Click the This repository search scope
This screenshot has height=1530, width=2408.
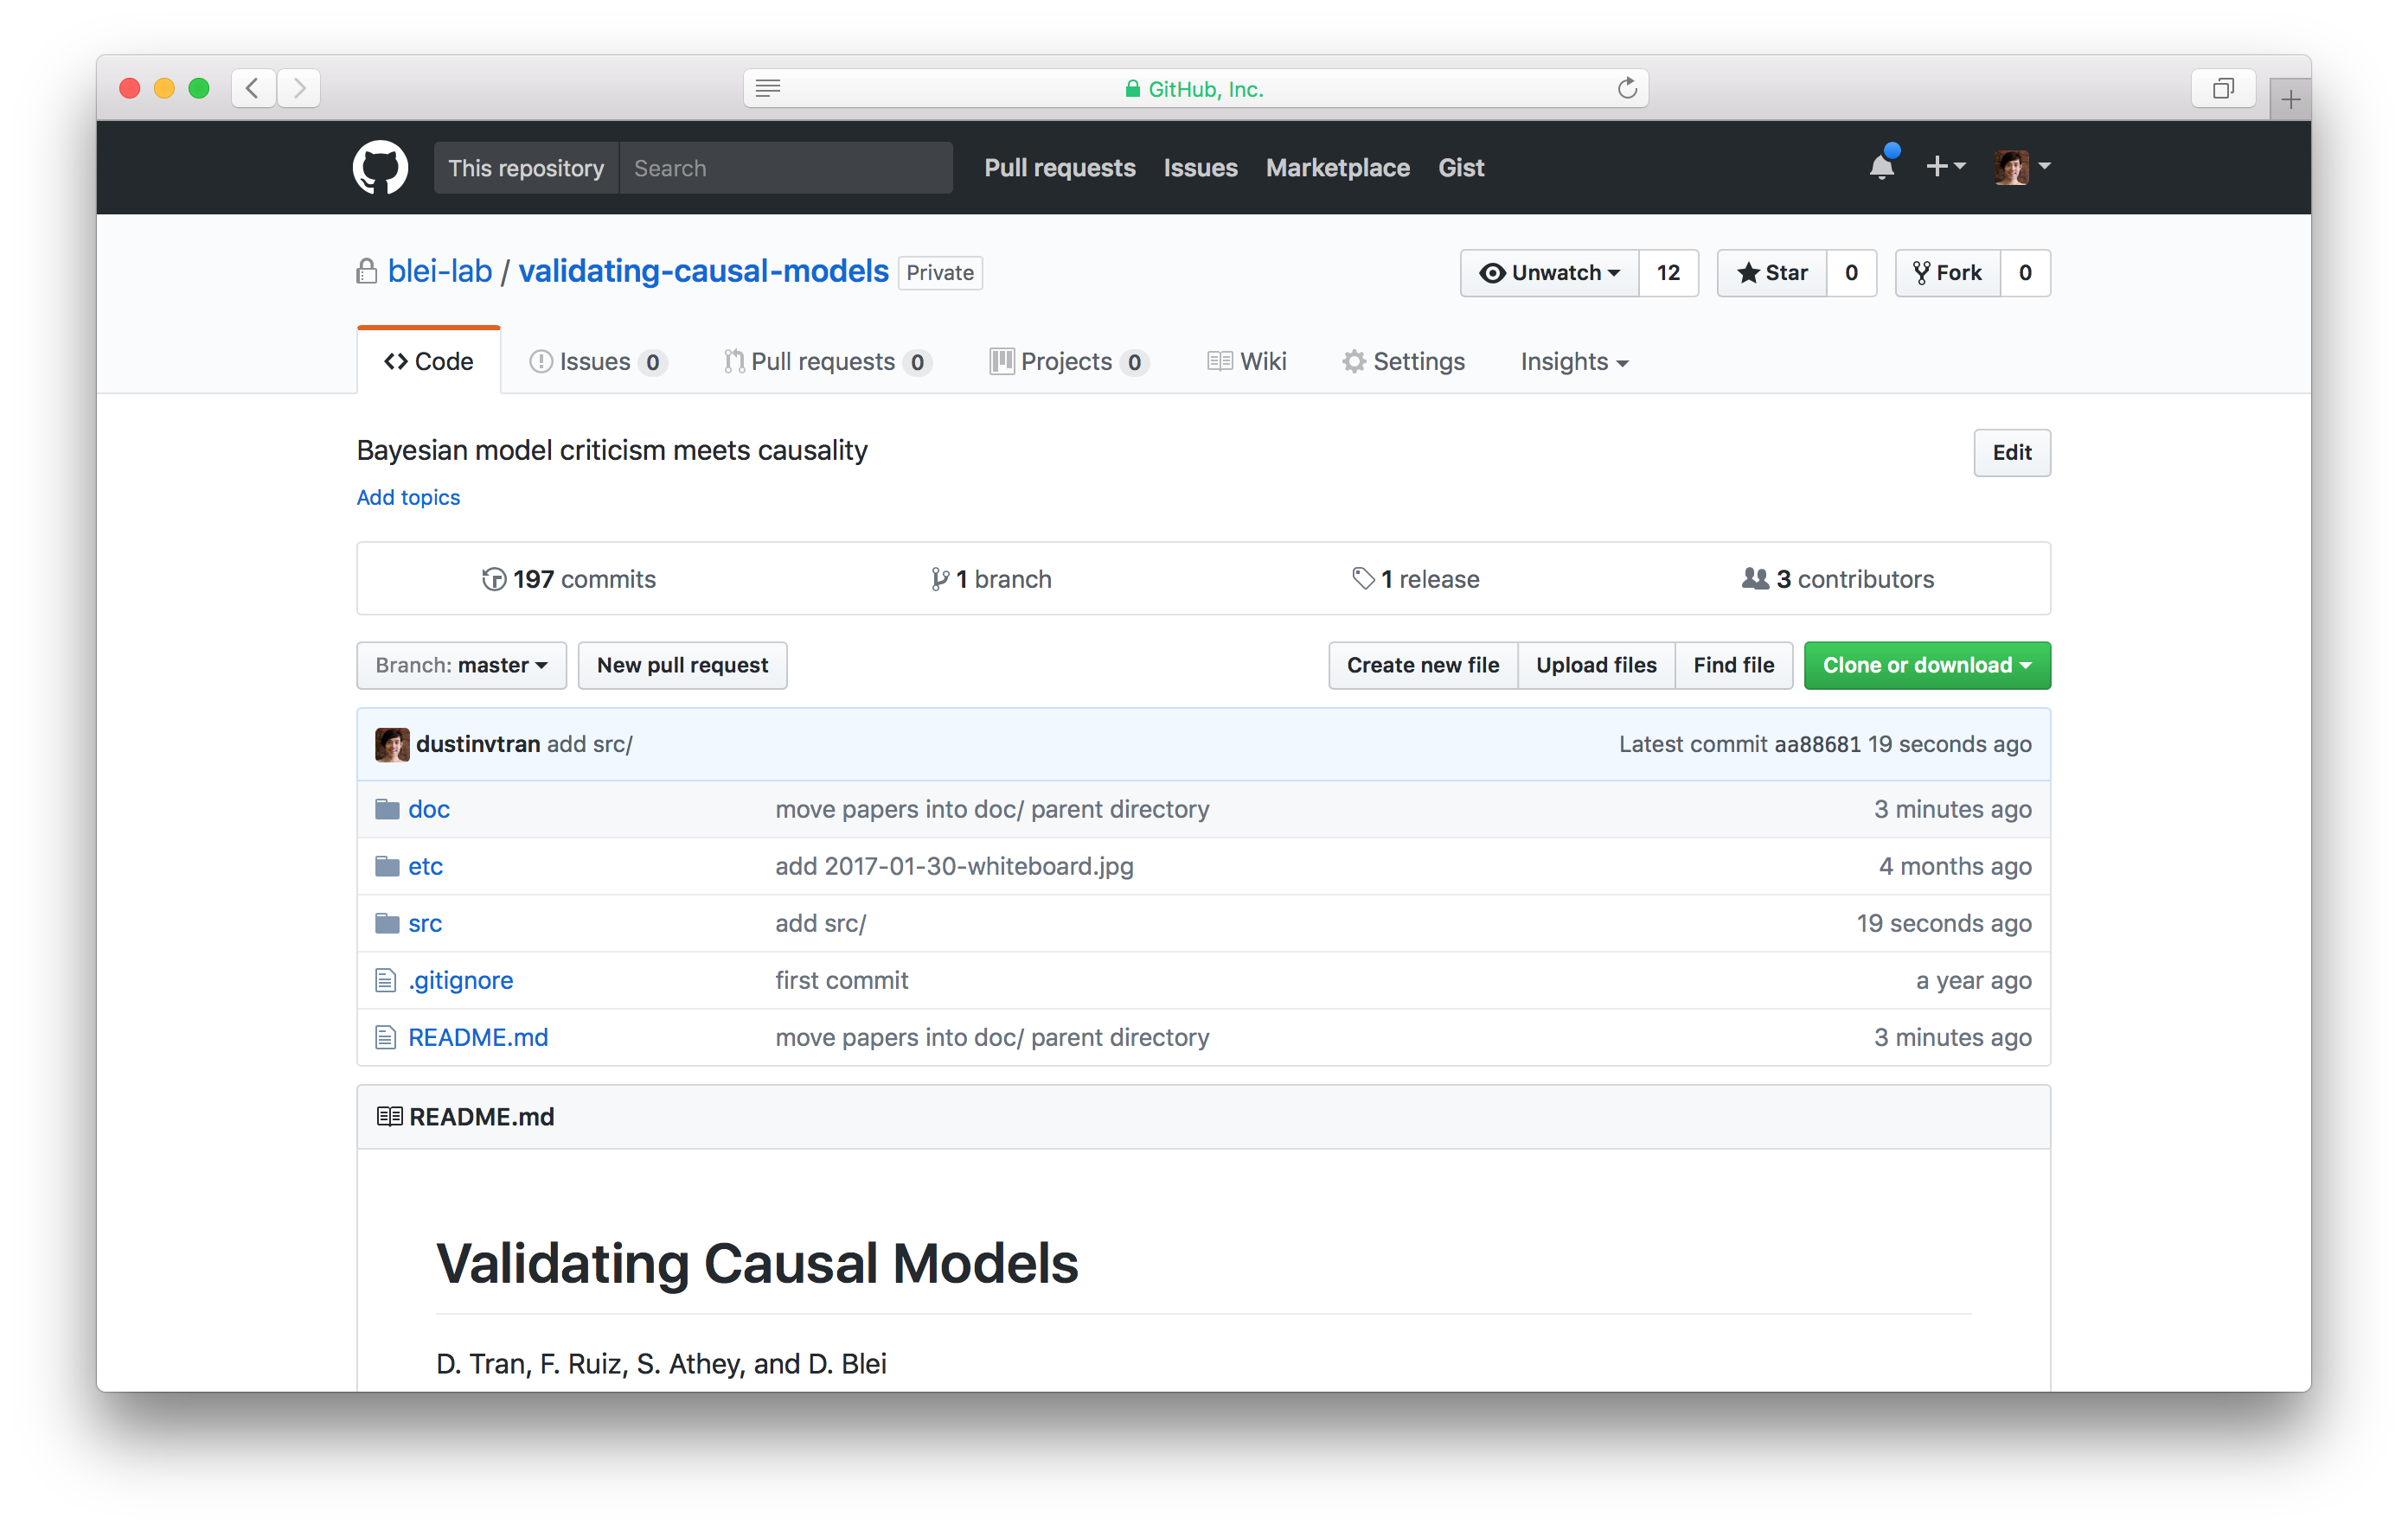click(526, 167)
